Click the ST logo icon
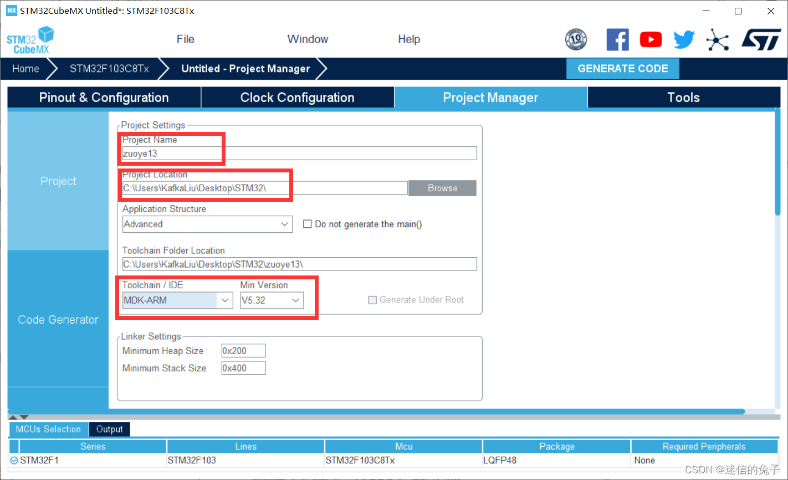788x480 pixels. click(761, 39)
